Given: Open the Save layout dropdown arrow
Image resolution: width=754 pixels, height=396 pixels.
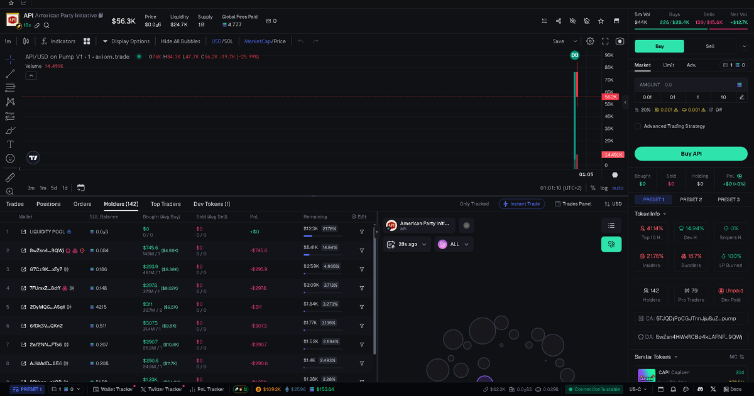Looking at the screenshot, I should click(574, 41).
